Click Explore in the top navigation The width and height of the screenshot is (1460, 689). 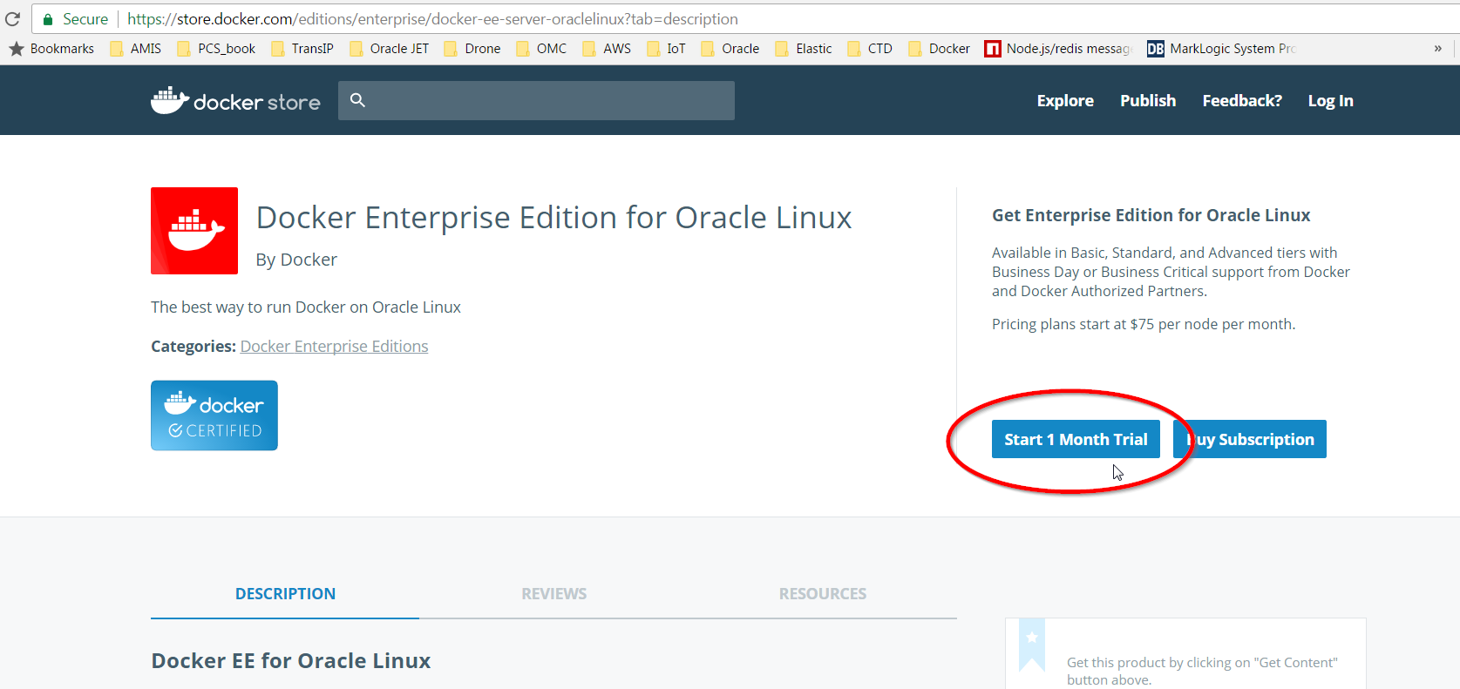coord(1064,101)
